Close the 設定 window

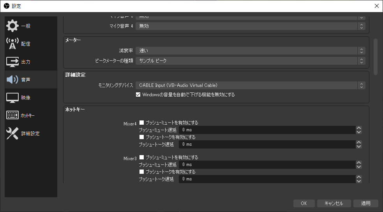tap(377, 6)
